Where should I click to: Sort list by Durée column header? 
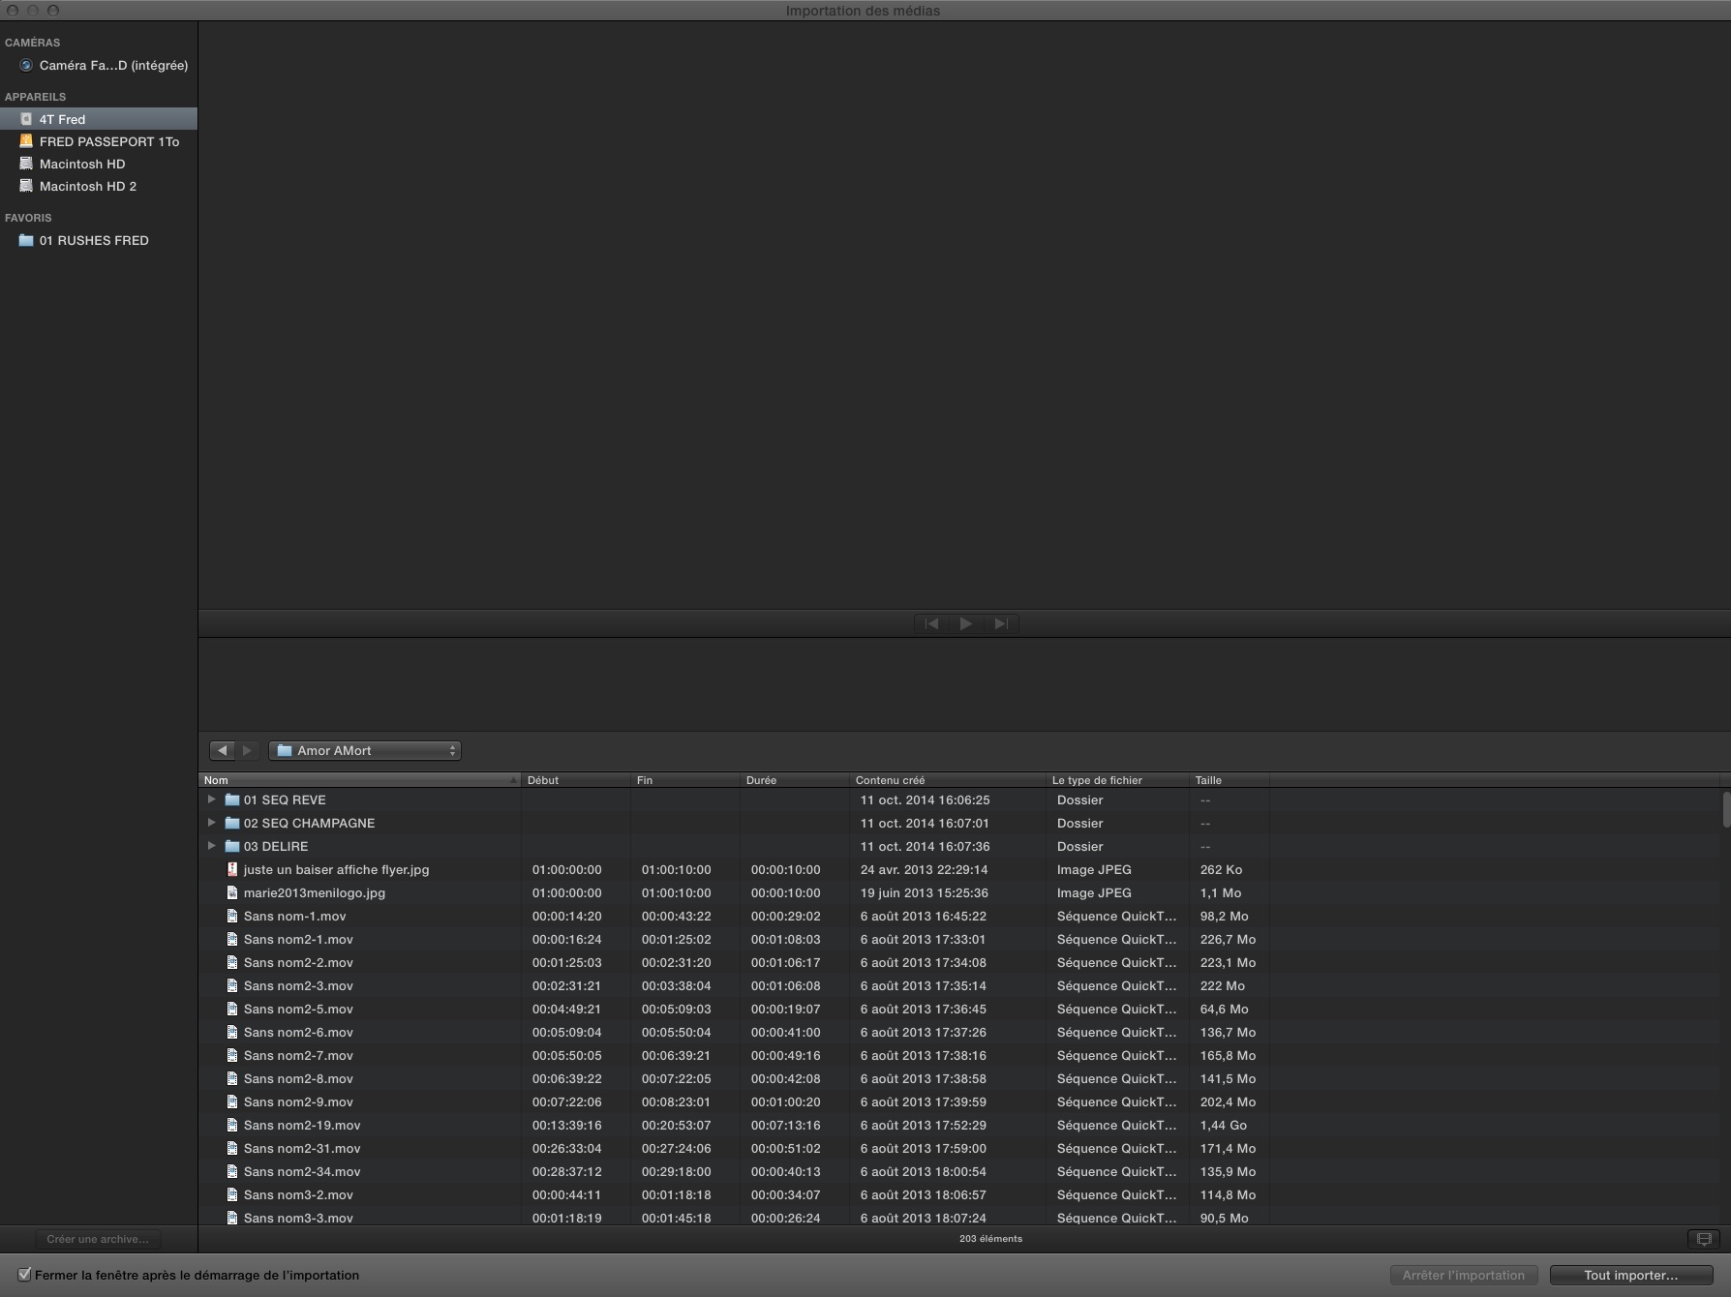[795, 780]
